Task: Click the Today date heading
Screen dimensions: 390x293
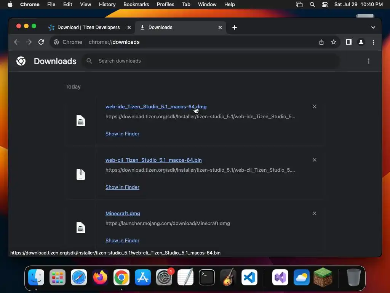Action: click(73, 87)
